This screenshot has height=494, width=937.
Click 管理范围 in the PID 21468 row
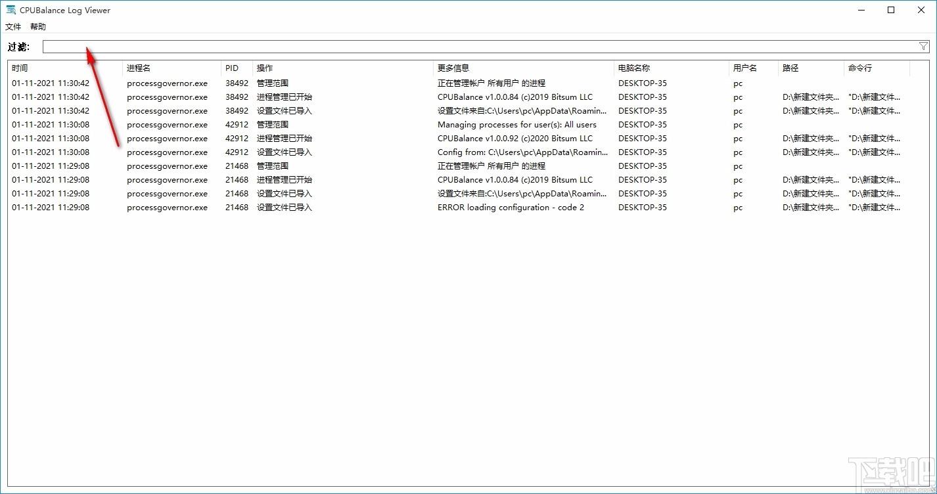[273, 166]
